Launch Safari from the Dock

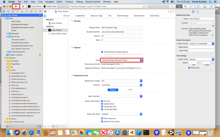click(31, 132)
